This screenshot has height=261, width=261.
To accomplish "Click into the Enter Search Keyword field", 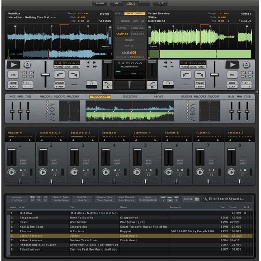I will click(228, 199).
